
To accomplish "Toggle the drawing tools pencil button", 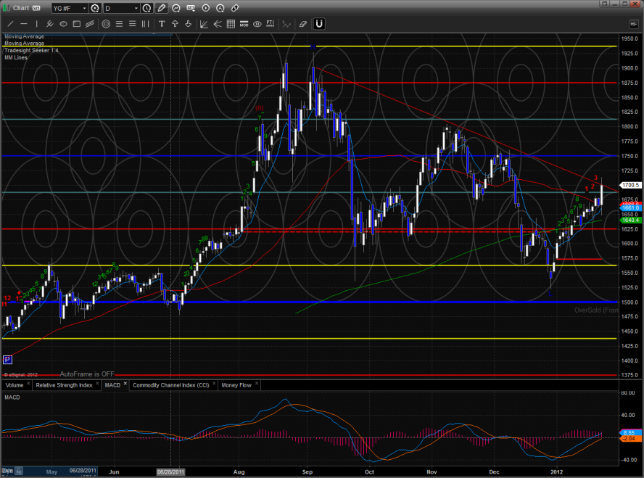I will click(x=162, y=8).
